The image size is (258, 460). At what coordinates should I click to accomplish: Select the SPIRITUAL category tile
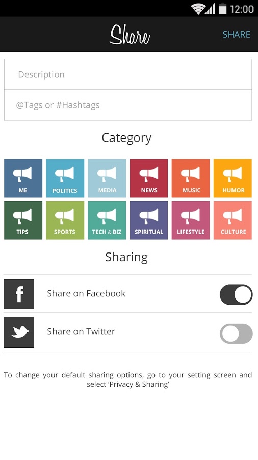[149, 220]
